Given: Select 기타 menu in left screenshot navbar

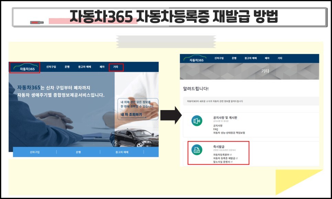Looking at the screenshot, I should pyautogui.click(x=115, y=67).
